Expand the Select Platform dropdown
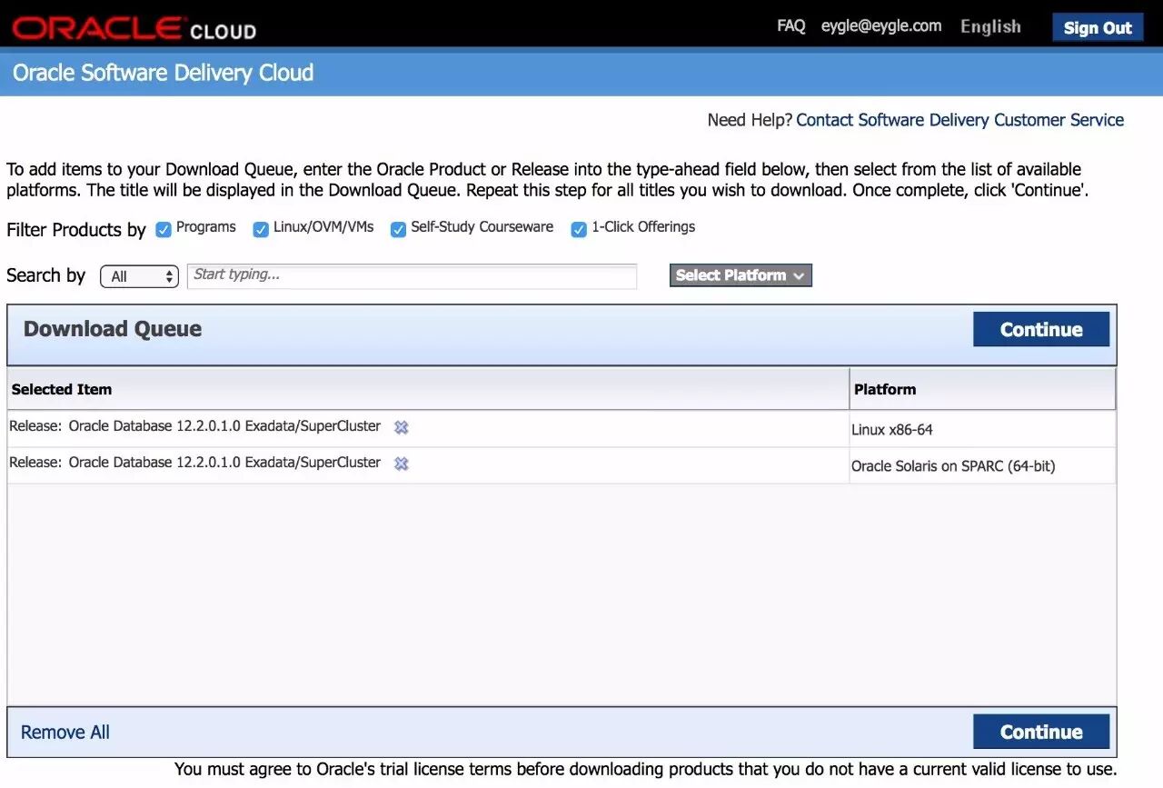 tap(741, 275)
